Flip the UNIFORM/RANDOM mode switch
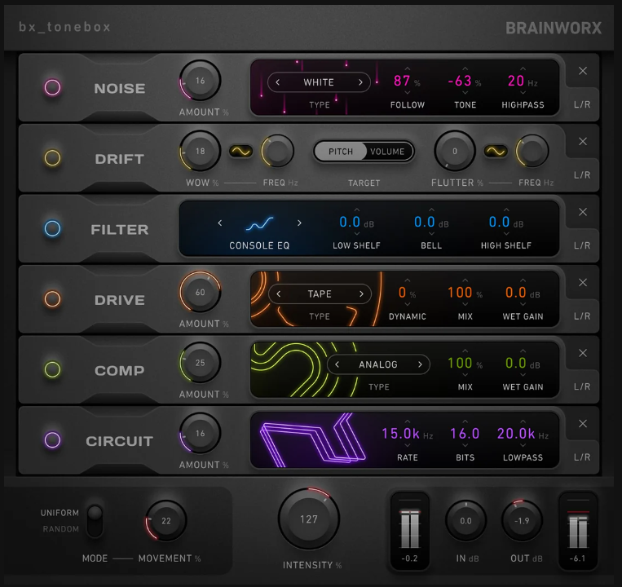The height and width of the screenshot is (587, 622). pyautogui.click(x=95, y=520)
